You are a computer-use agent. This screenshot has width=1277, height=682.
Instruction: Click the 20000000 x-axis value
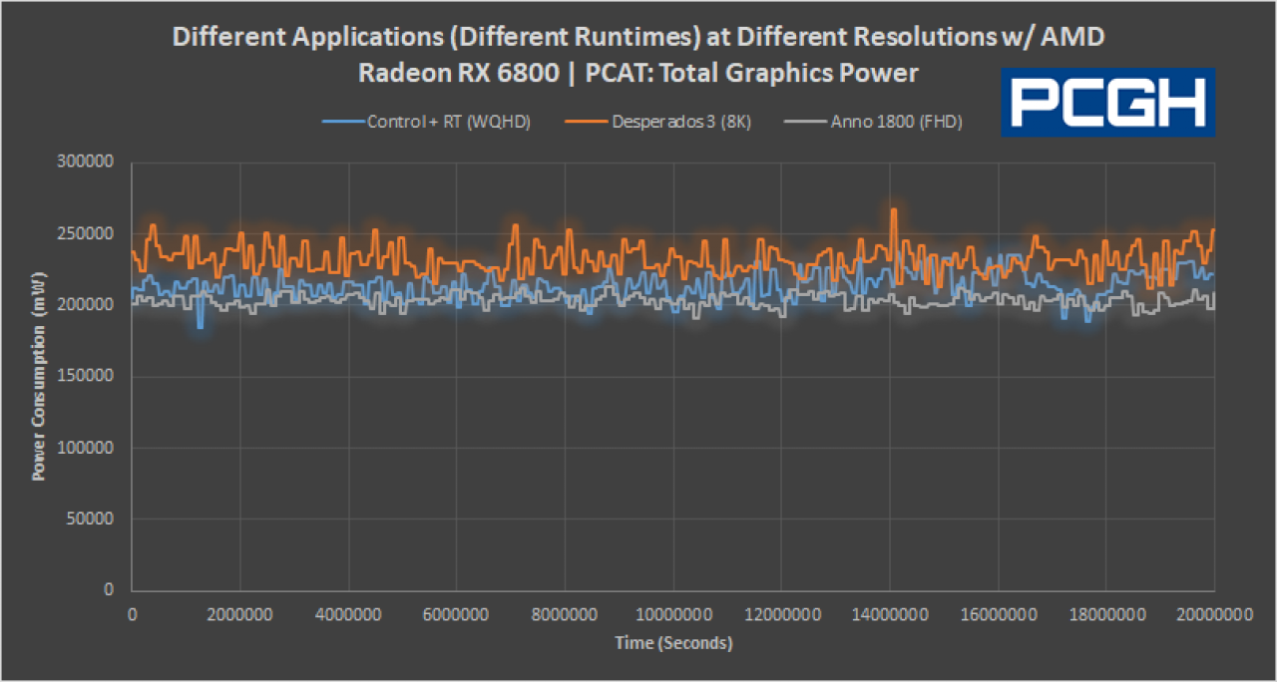tap(1213, 616)
